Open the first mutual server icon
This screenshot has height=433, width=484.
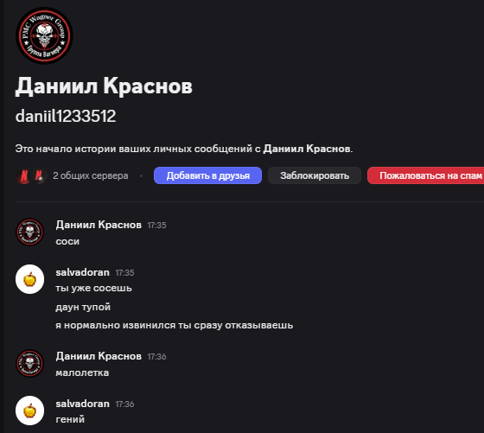pos(24,176)
